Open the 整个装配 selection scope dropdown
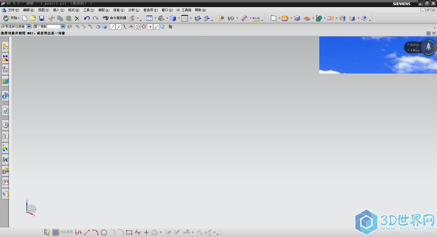Viewport: 437px width, 237px height. click(63, 26)
